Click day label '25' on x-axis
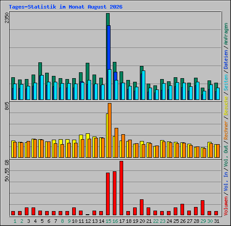Screen dimensions: 231x226 pos(176,221)
